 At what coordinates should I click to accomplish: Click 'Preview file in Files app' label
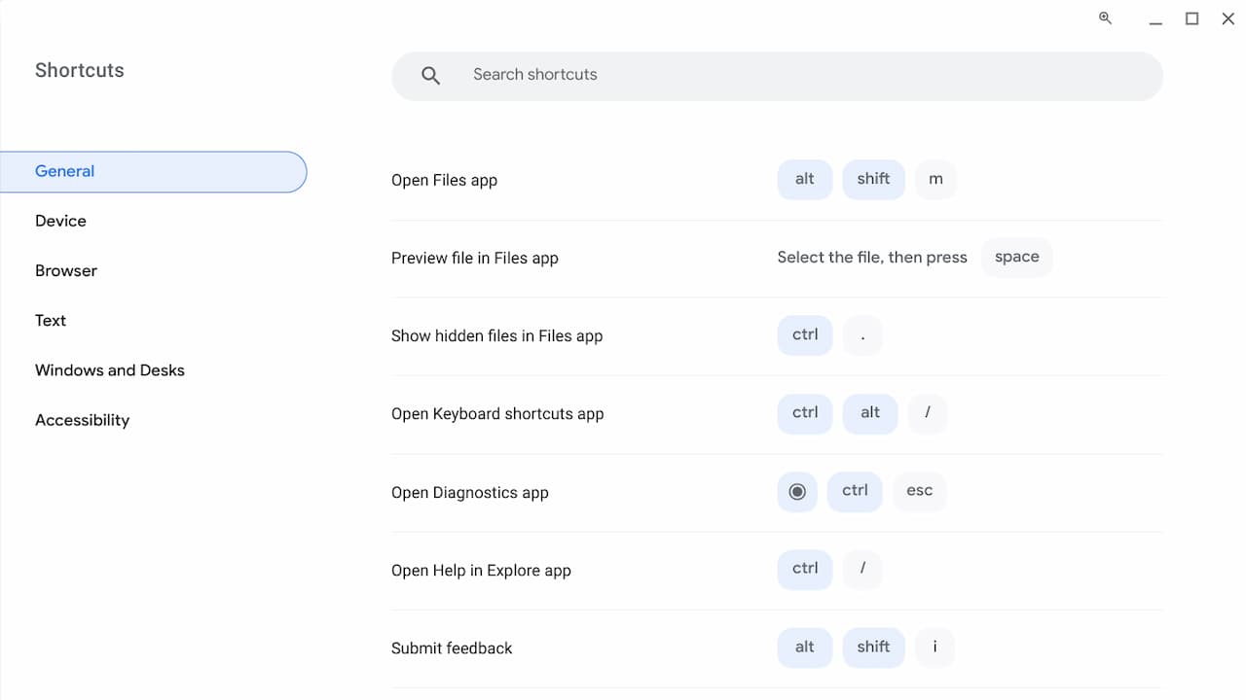[475, 258]
